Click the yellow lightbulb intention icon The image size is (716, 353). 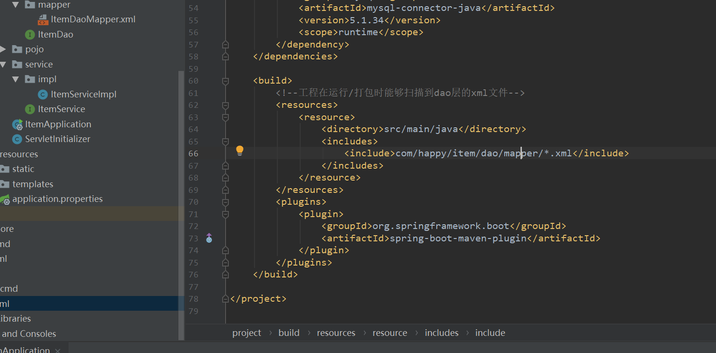coord(240,151)
